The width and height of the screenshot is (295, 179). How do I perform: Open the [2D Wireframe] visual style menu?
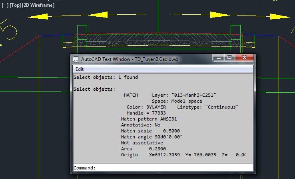click(x=38, y=5)
